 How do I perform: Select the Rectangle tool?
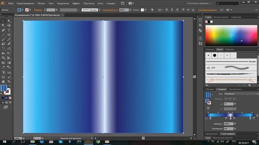coord(9,35)
